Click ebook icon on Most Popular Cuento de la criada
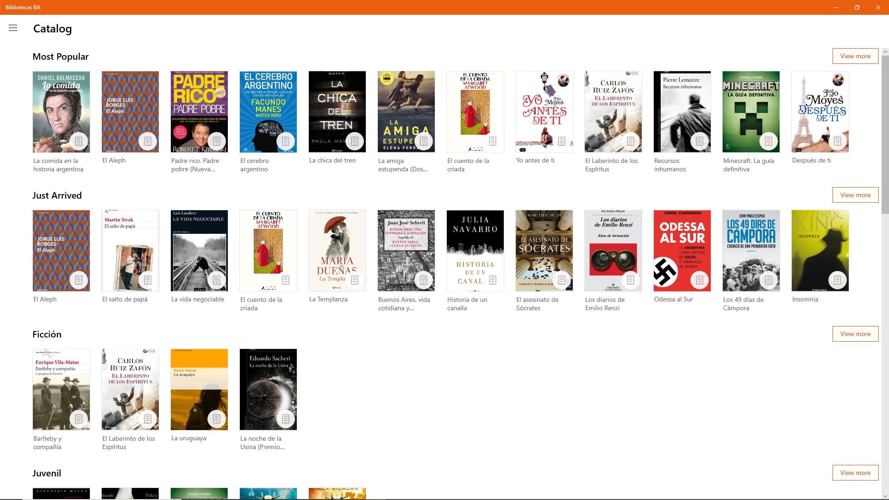Image resolution: width=889 pixels, height=500 pixels. click(x=493, y=141)
